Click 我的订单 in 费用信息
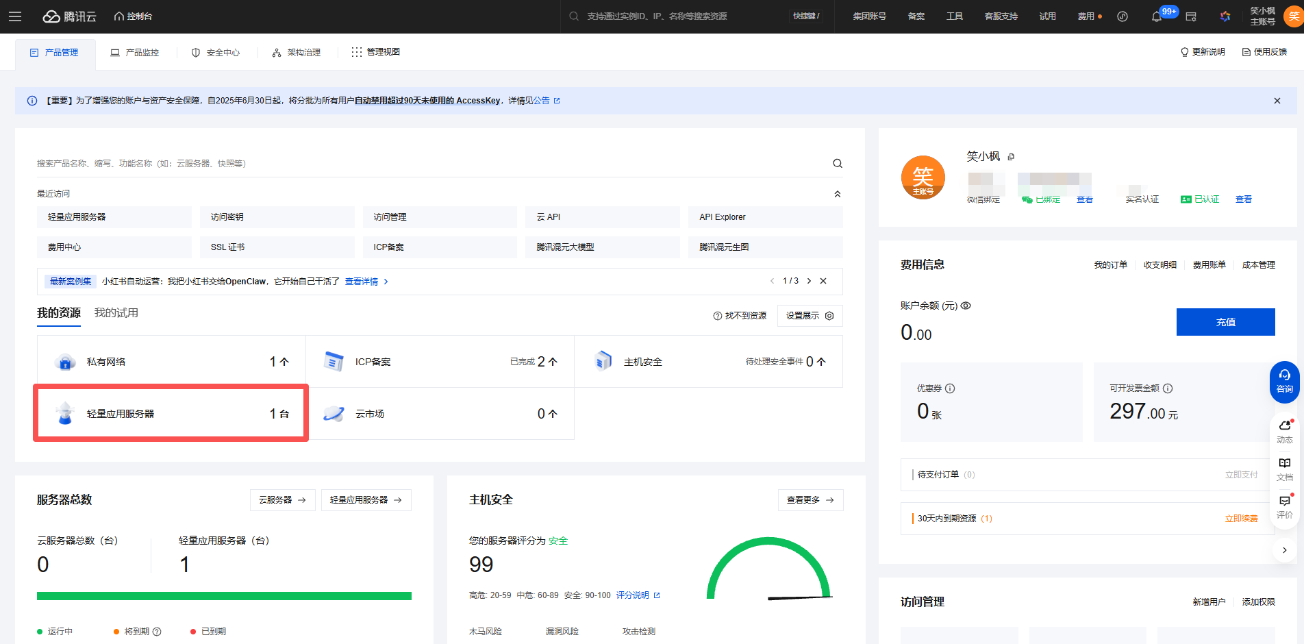Viewport: 1304px width, 644px height. [1110, 265]
